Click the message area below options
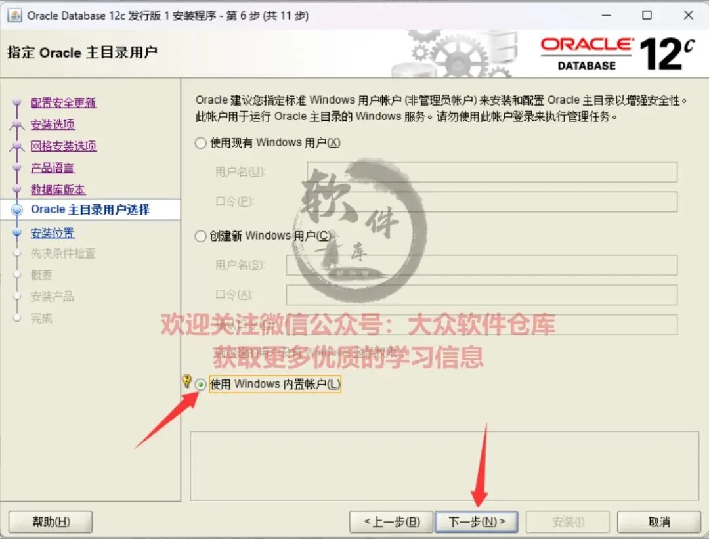The height and width of the screenshot is (539, 709). pyautogui.click(x=444, y=465)
